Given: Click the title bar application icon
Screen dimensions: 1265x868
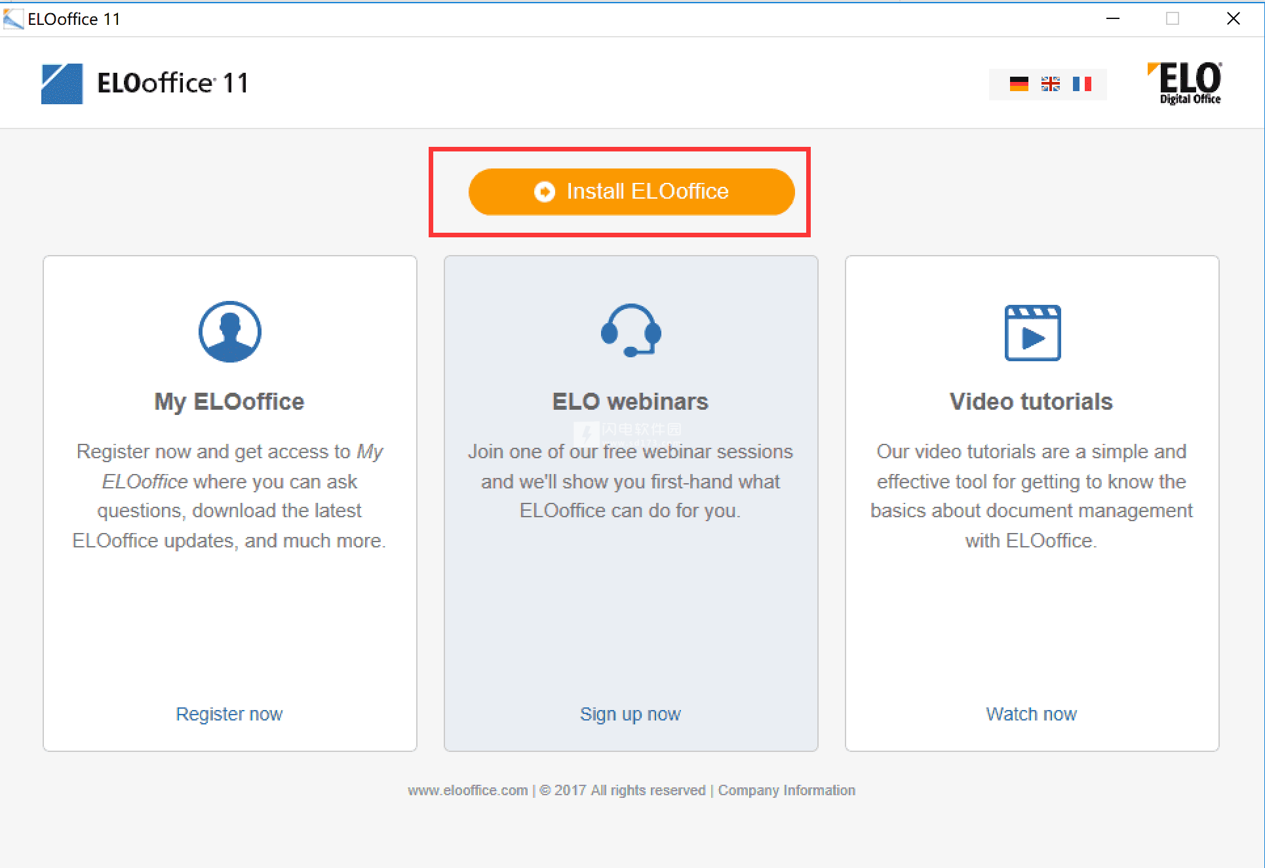Looking at the screenshot, I should click(x=13, y=19).
